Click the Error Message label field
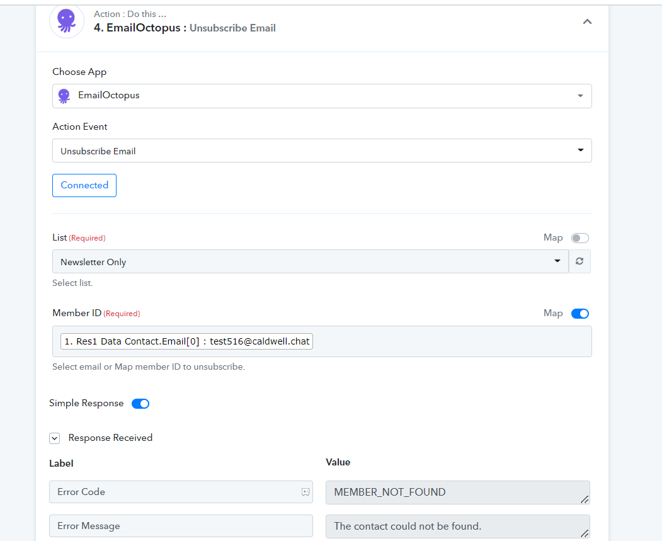Viewport: 662px width, 541px height. tap(181, 526)
